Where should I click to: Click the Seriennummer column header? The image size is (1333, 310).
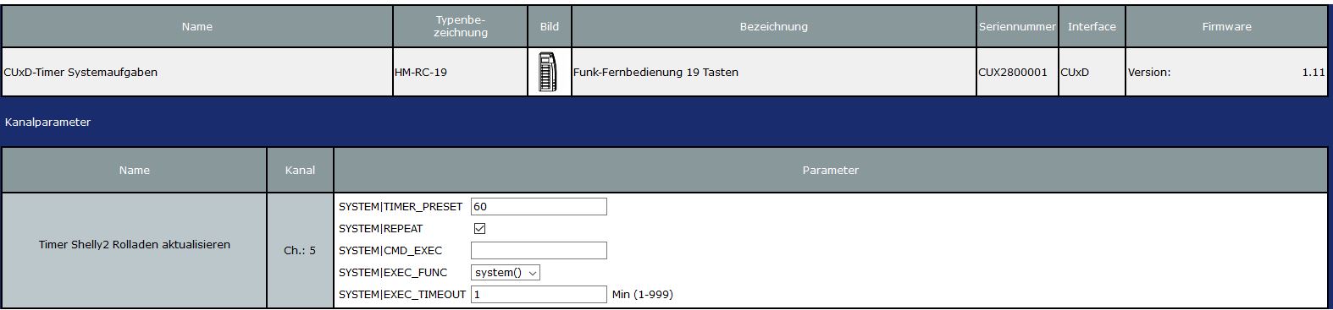coord(1017,27)
